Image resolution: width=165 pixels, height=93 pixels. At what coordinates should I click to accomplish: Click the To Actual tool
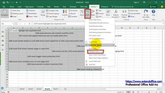[x=73, y=11]
